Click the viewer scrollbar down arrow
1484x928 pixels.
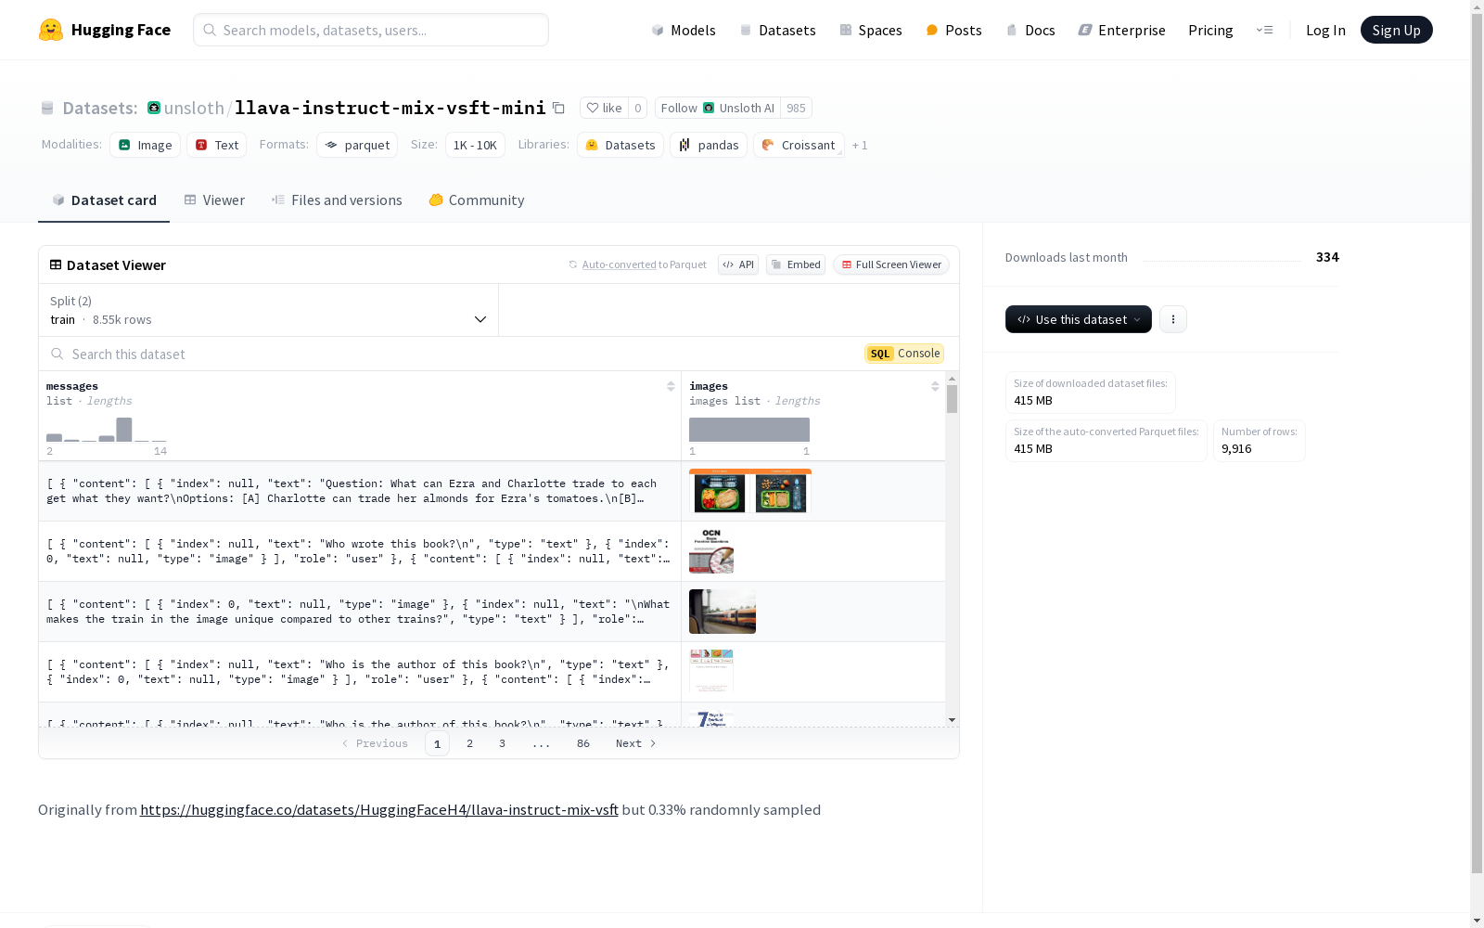[952, 720]
